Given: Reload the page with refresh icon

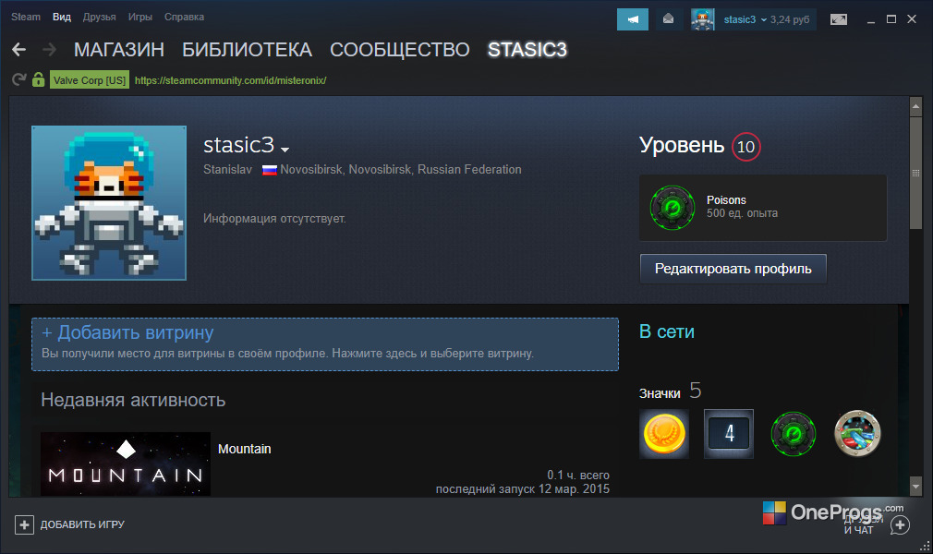Looking at the screenshot, I should [x=19, y=79].
